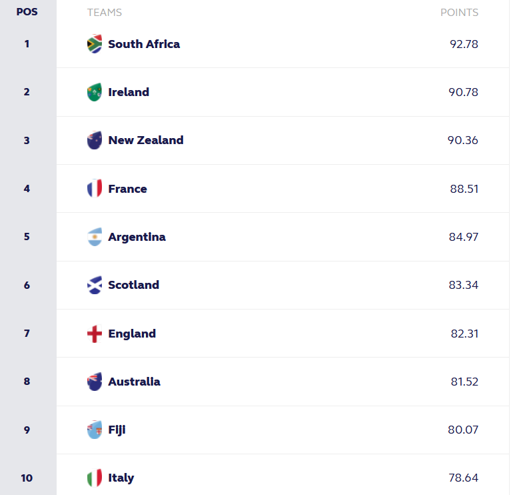Click the Ireland team badge icon
529x495 pixels.
pyautogui.click(x=95, y=92)
